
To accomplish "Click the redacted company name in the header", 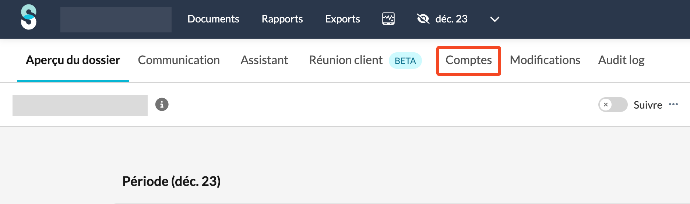I will pyautogui.click(x=116, y=20).
